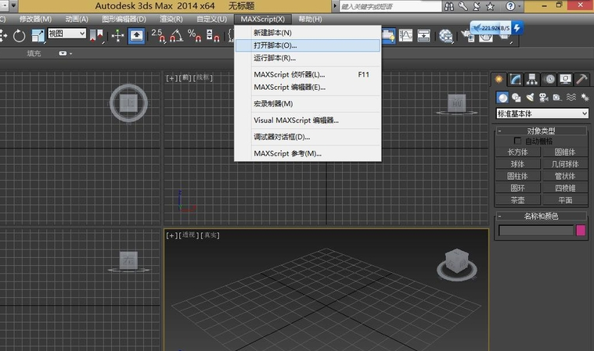Open the Hierarchy panel tab
Viewport: 594px width, 351px height.
(532, 79)
